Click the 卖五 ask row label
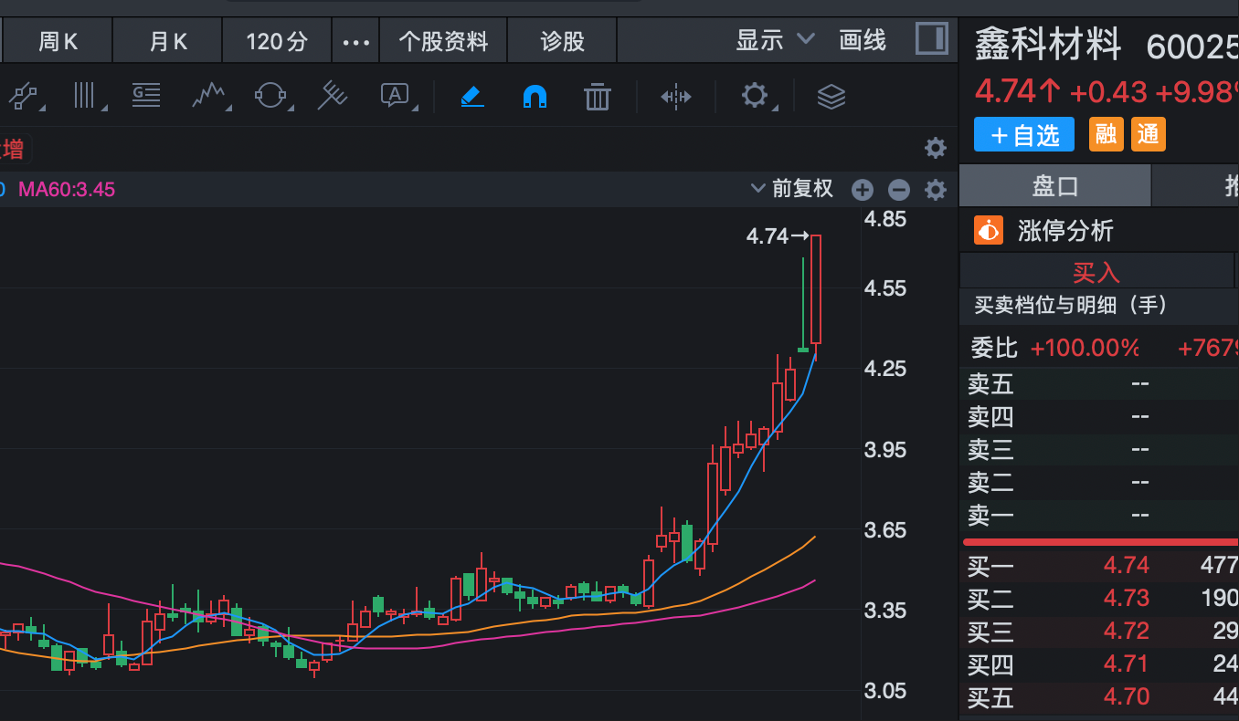The height and width of the screenshot is (721, 1239). pyautogui.click(x=991, y=383)
